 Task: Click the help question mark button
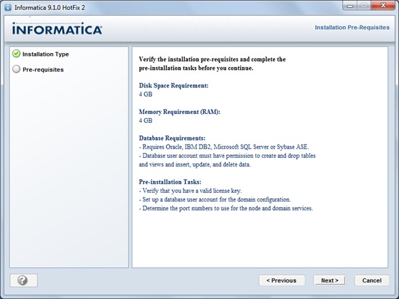pyautogui.click(x=23, y=280)
